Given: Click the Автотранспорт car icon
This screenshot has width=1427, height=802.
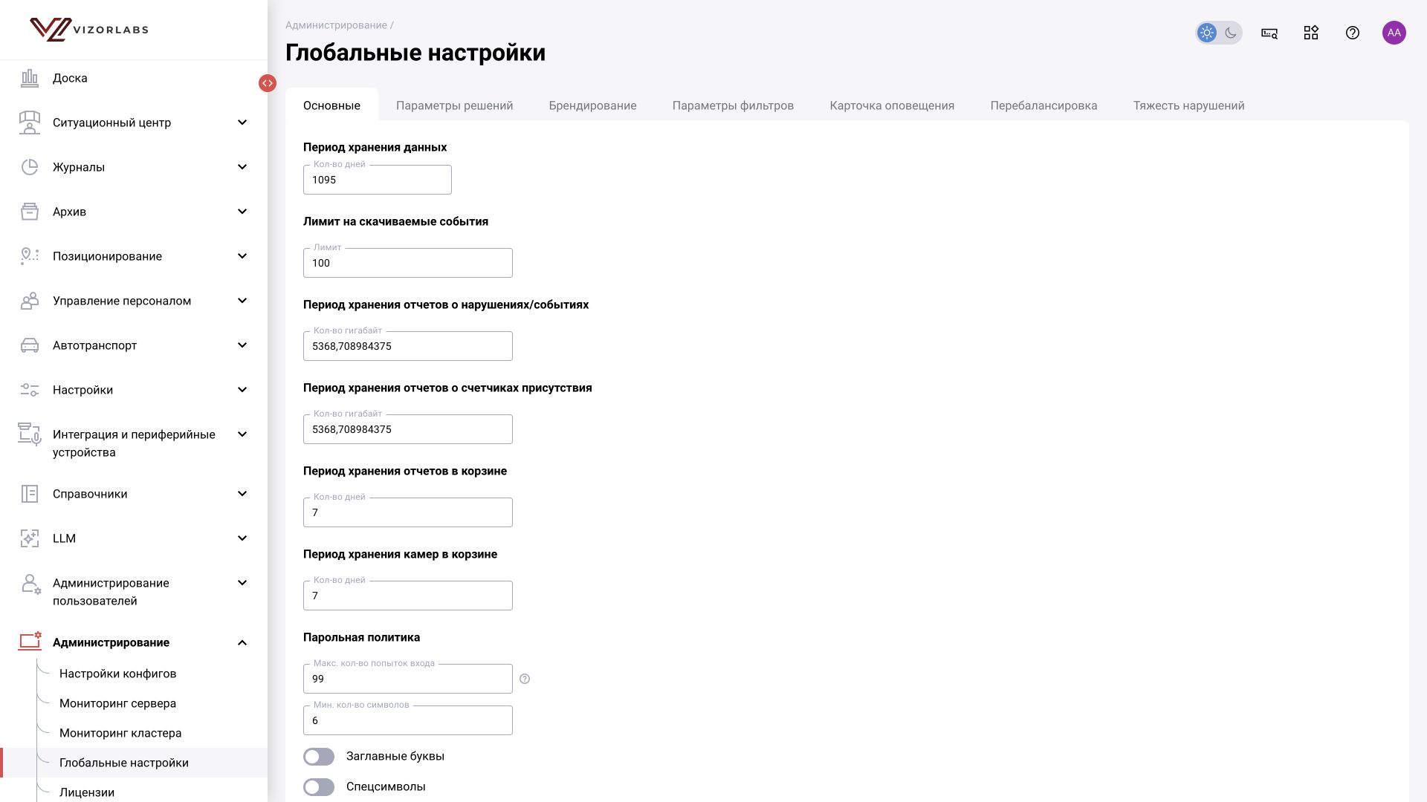Looking at the screenshot, I should (30, 345).
